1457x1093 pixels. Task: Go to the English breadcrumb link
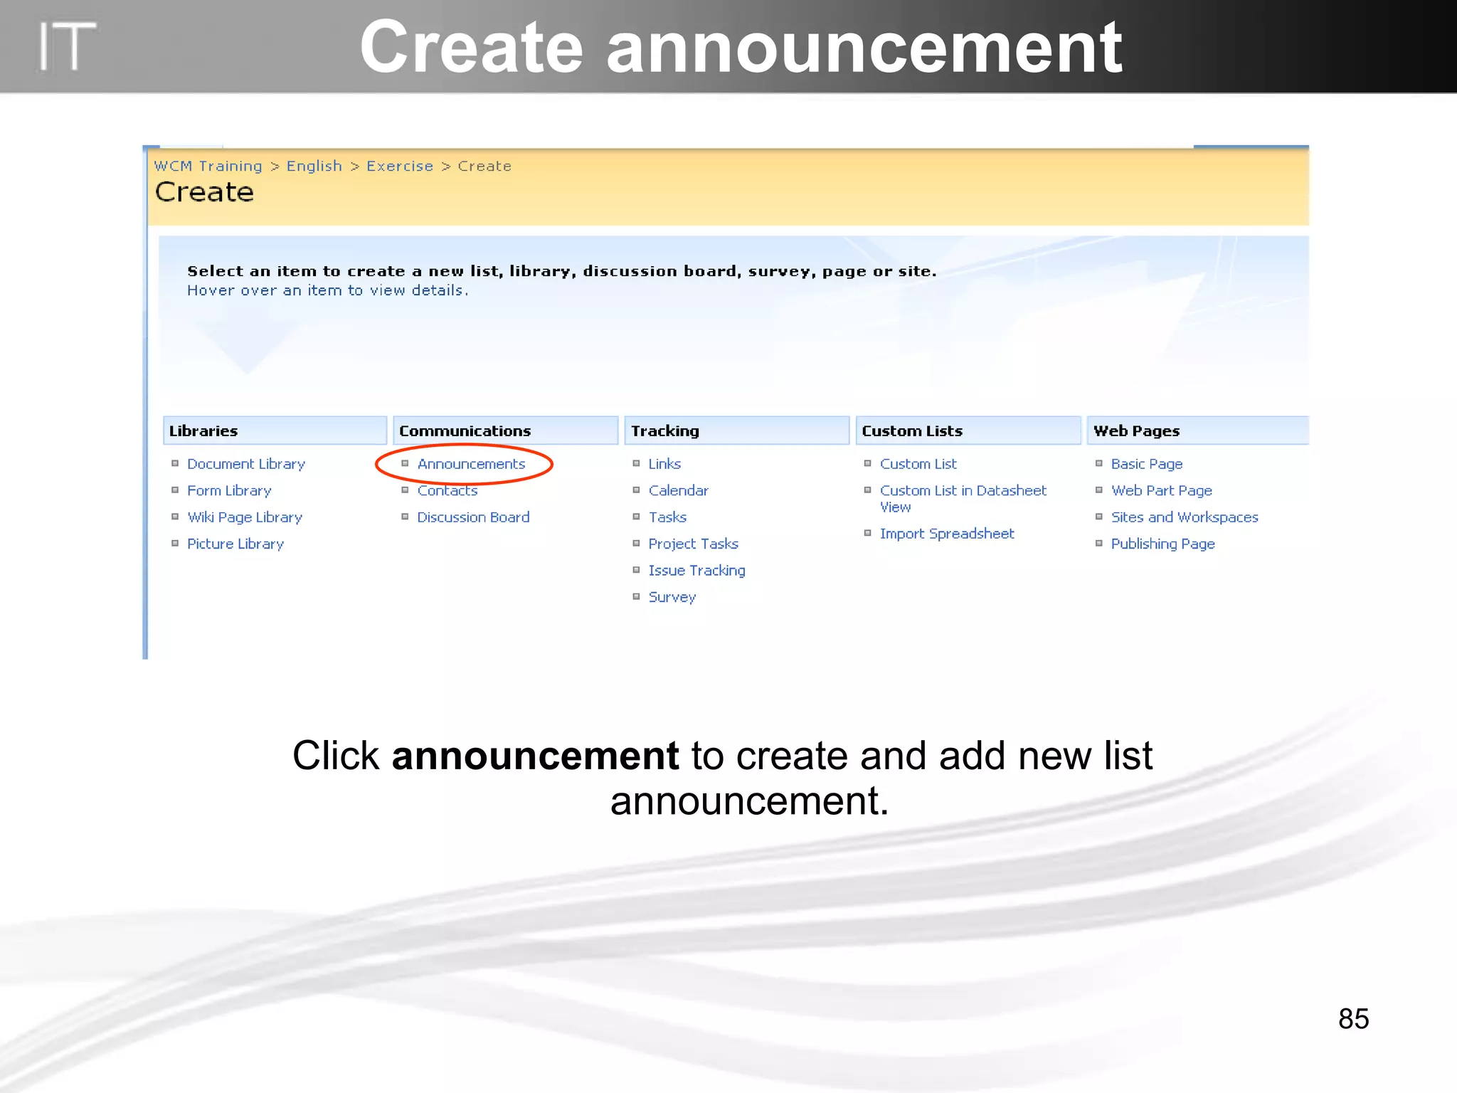click(x=314, y=166)
